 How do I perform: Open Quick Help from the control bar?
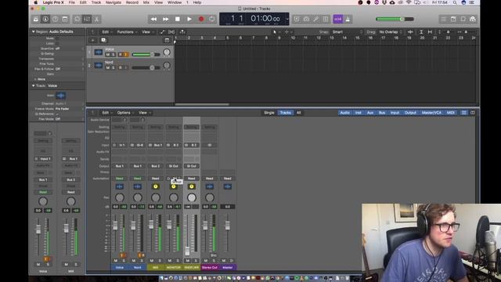pos(56,19)
